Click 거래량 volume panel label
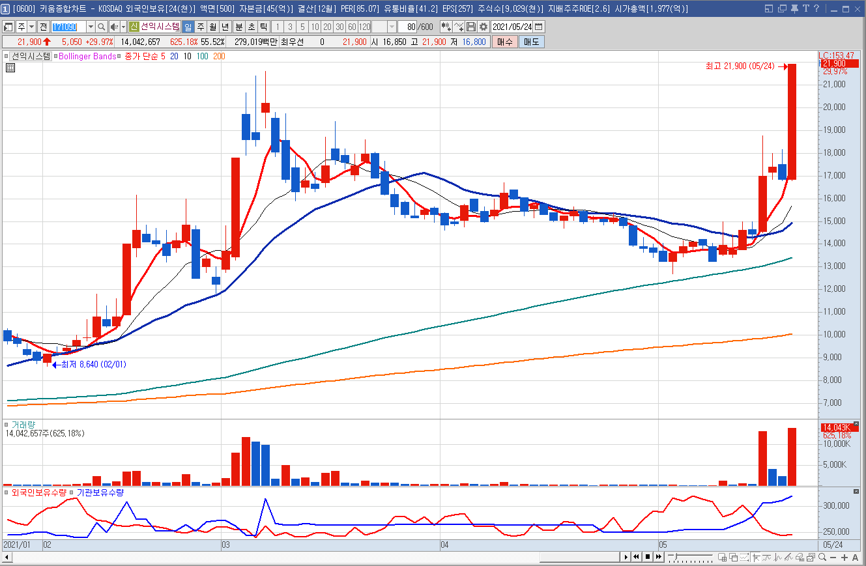 pyautogui.click(x=23, y=425)
